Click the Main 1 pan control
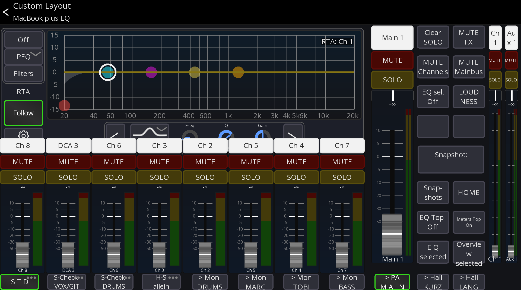The image size is (521, 290). [392, 96]
